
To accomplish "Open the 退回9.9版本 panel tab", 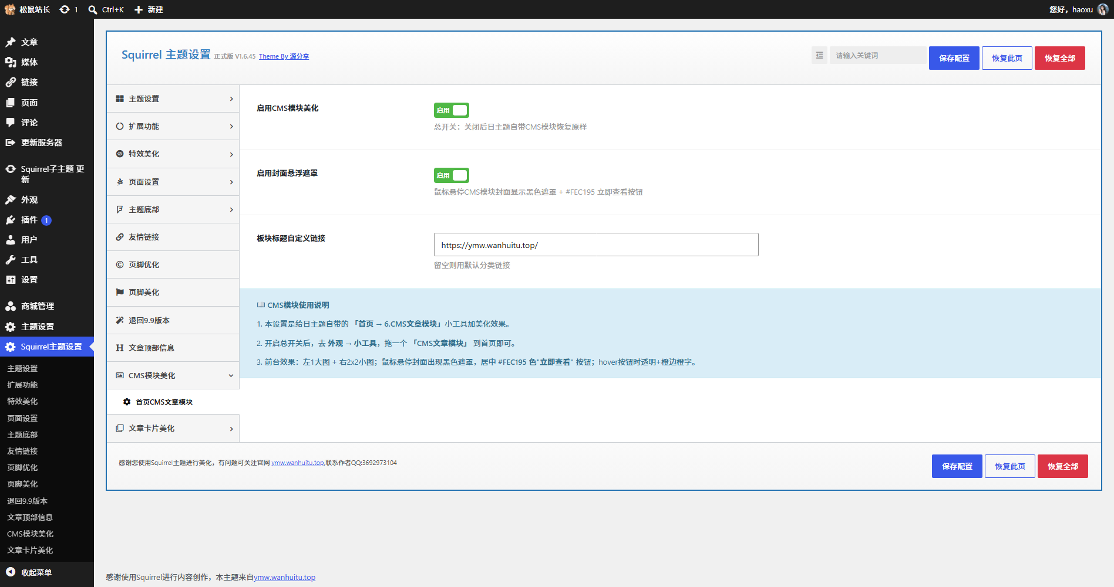I will pyautogui.click(x=173, y=320).
